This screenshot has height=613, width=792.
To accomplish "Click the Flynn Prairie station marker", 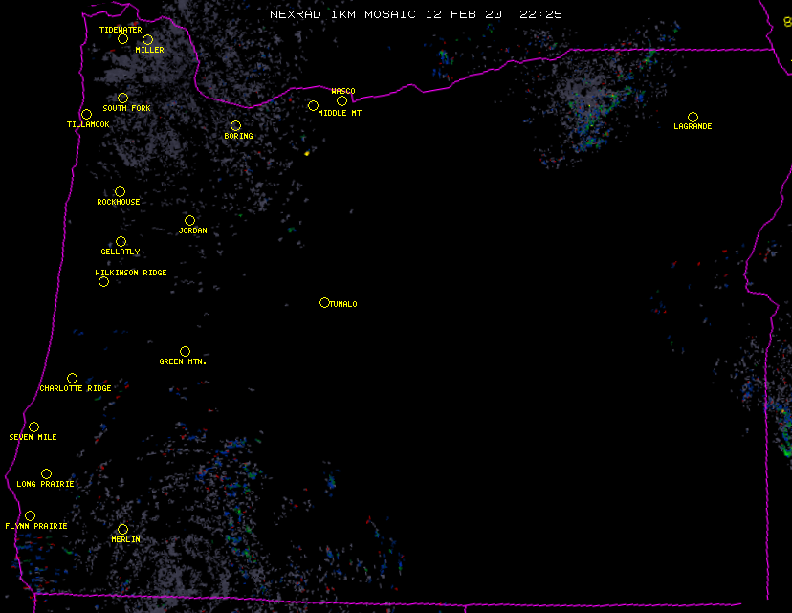I will pos(30,515).
